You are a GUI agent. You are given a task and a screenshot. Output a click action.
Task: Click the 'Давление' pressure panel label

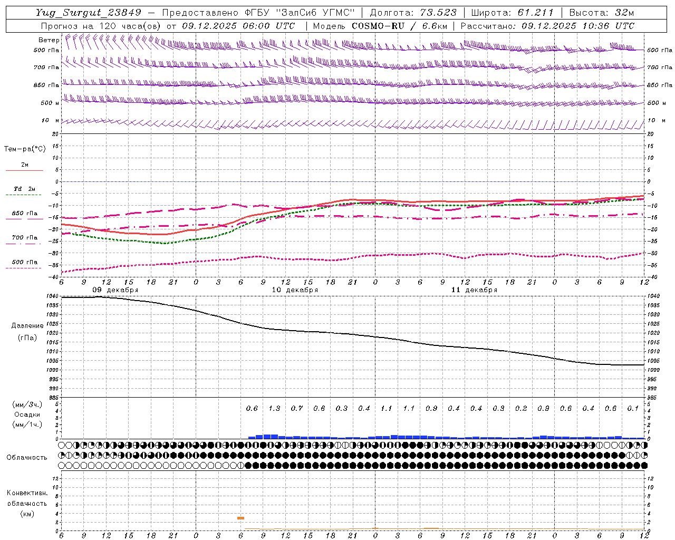27,326
